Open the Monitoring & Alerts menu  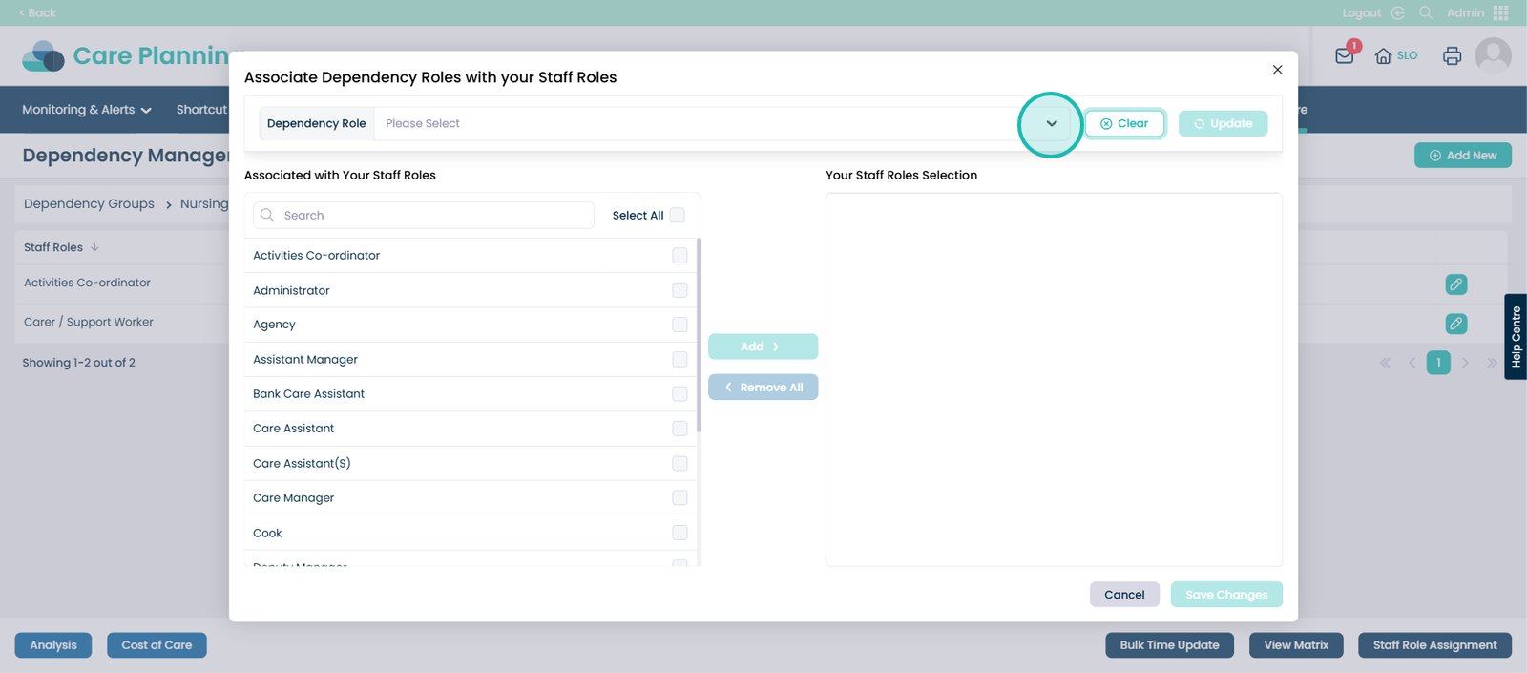(x=87, y=110)
